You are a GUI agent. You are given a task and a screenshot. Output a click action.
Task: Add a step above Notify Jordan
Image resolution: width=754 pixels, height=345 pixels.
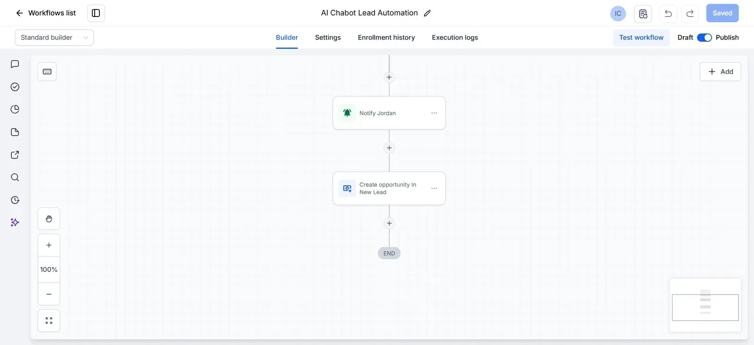click(x=389, y=77)
